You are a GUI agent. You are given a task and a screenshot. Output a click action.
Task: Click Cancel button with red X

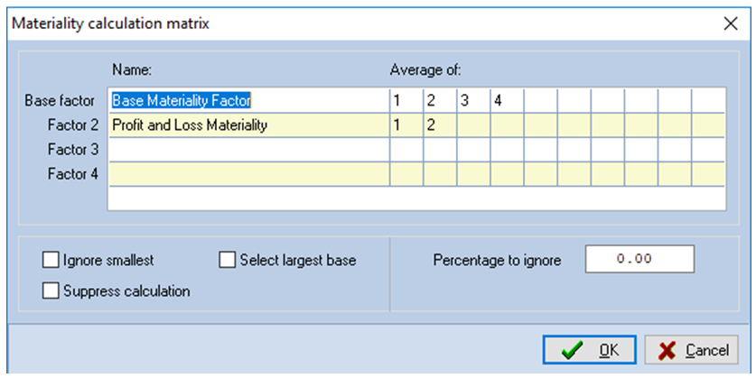691,350
